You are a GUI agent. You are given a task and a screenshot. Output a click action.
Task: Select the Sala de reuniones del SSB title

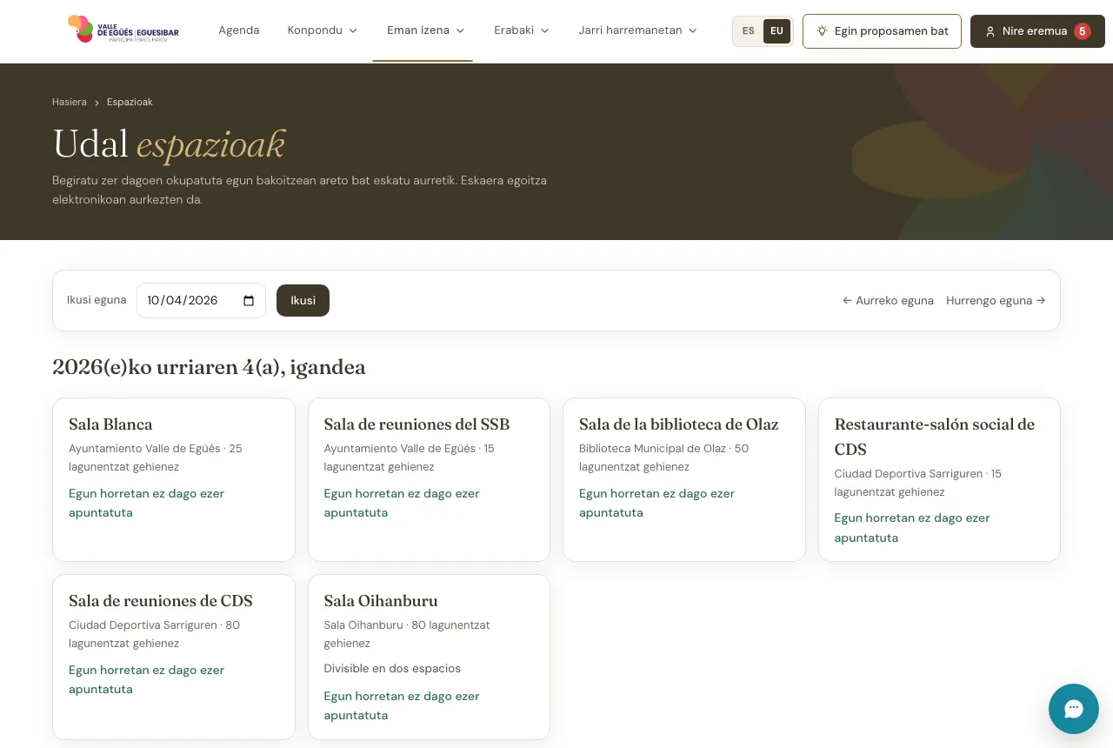pyautogui.click(x=417, y=424)
